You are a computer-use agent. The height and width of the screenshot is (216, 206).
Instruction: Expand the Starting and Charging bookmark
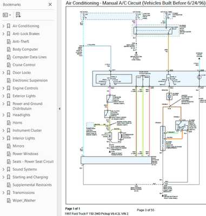point(3,177)
